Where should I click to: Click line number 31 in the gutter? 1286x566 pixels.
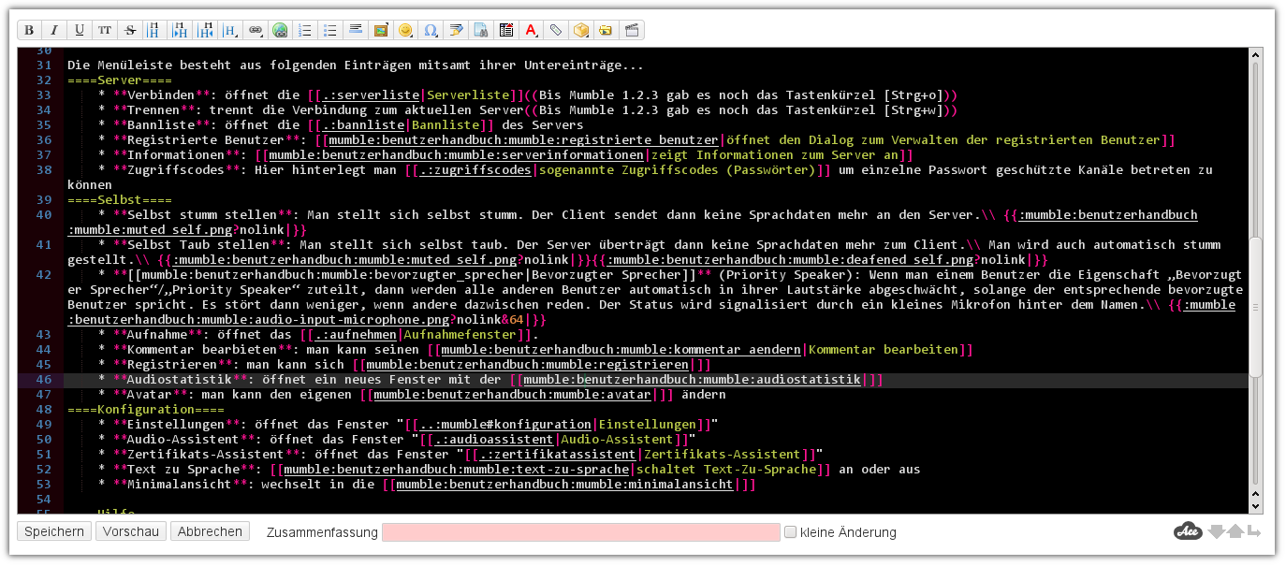44,65
